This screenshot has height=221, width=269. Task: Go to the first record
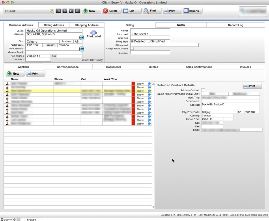click(58, 11)
